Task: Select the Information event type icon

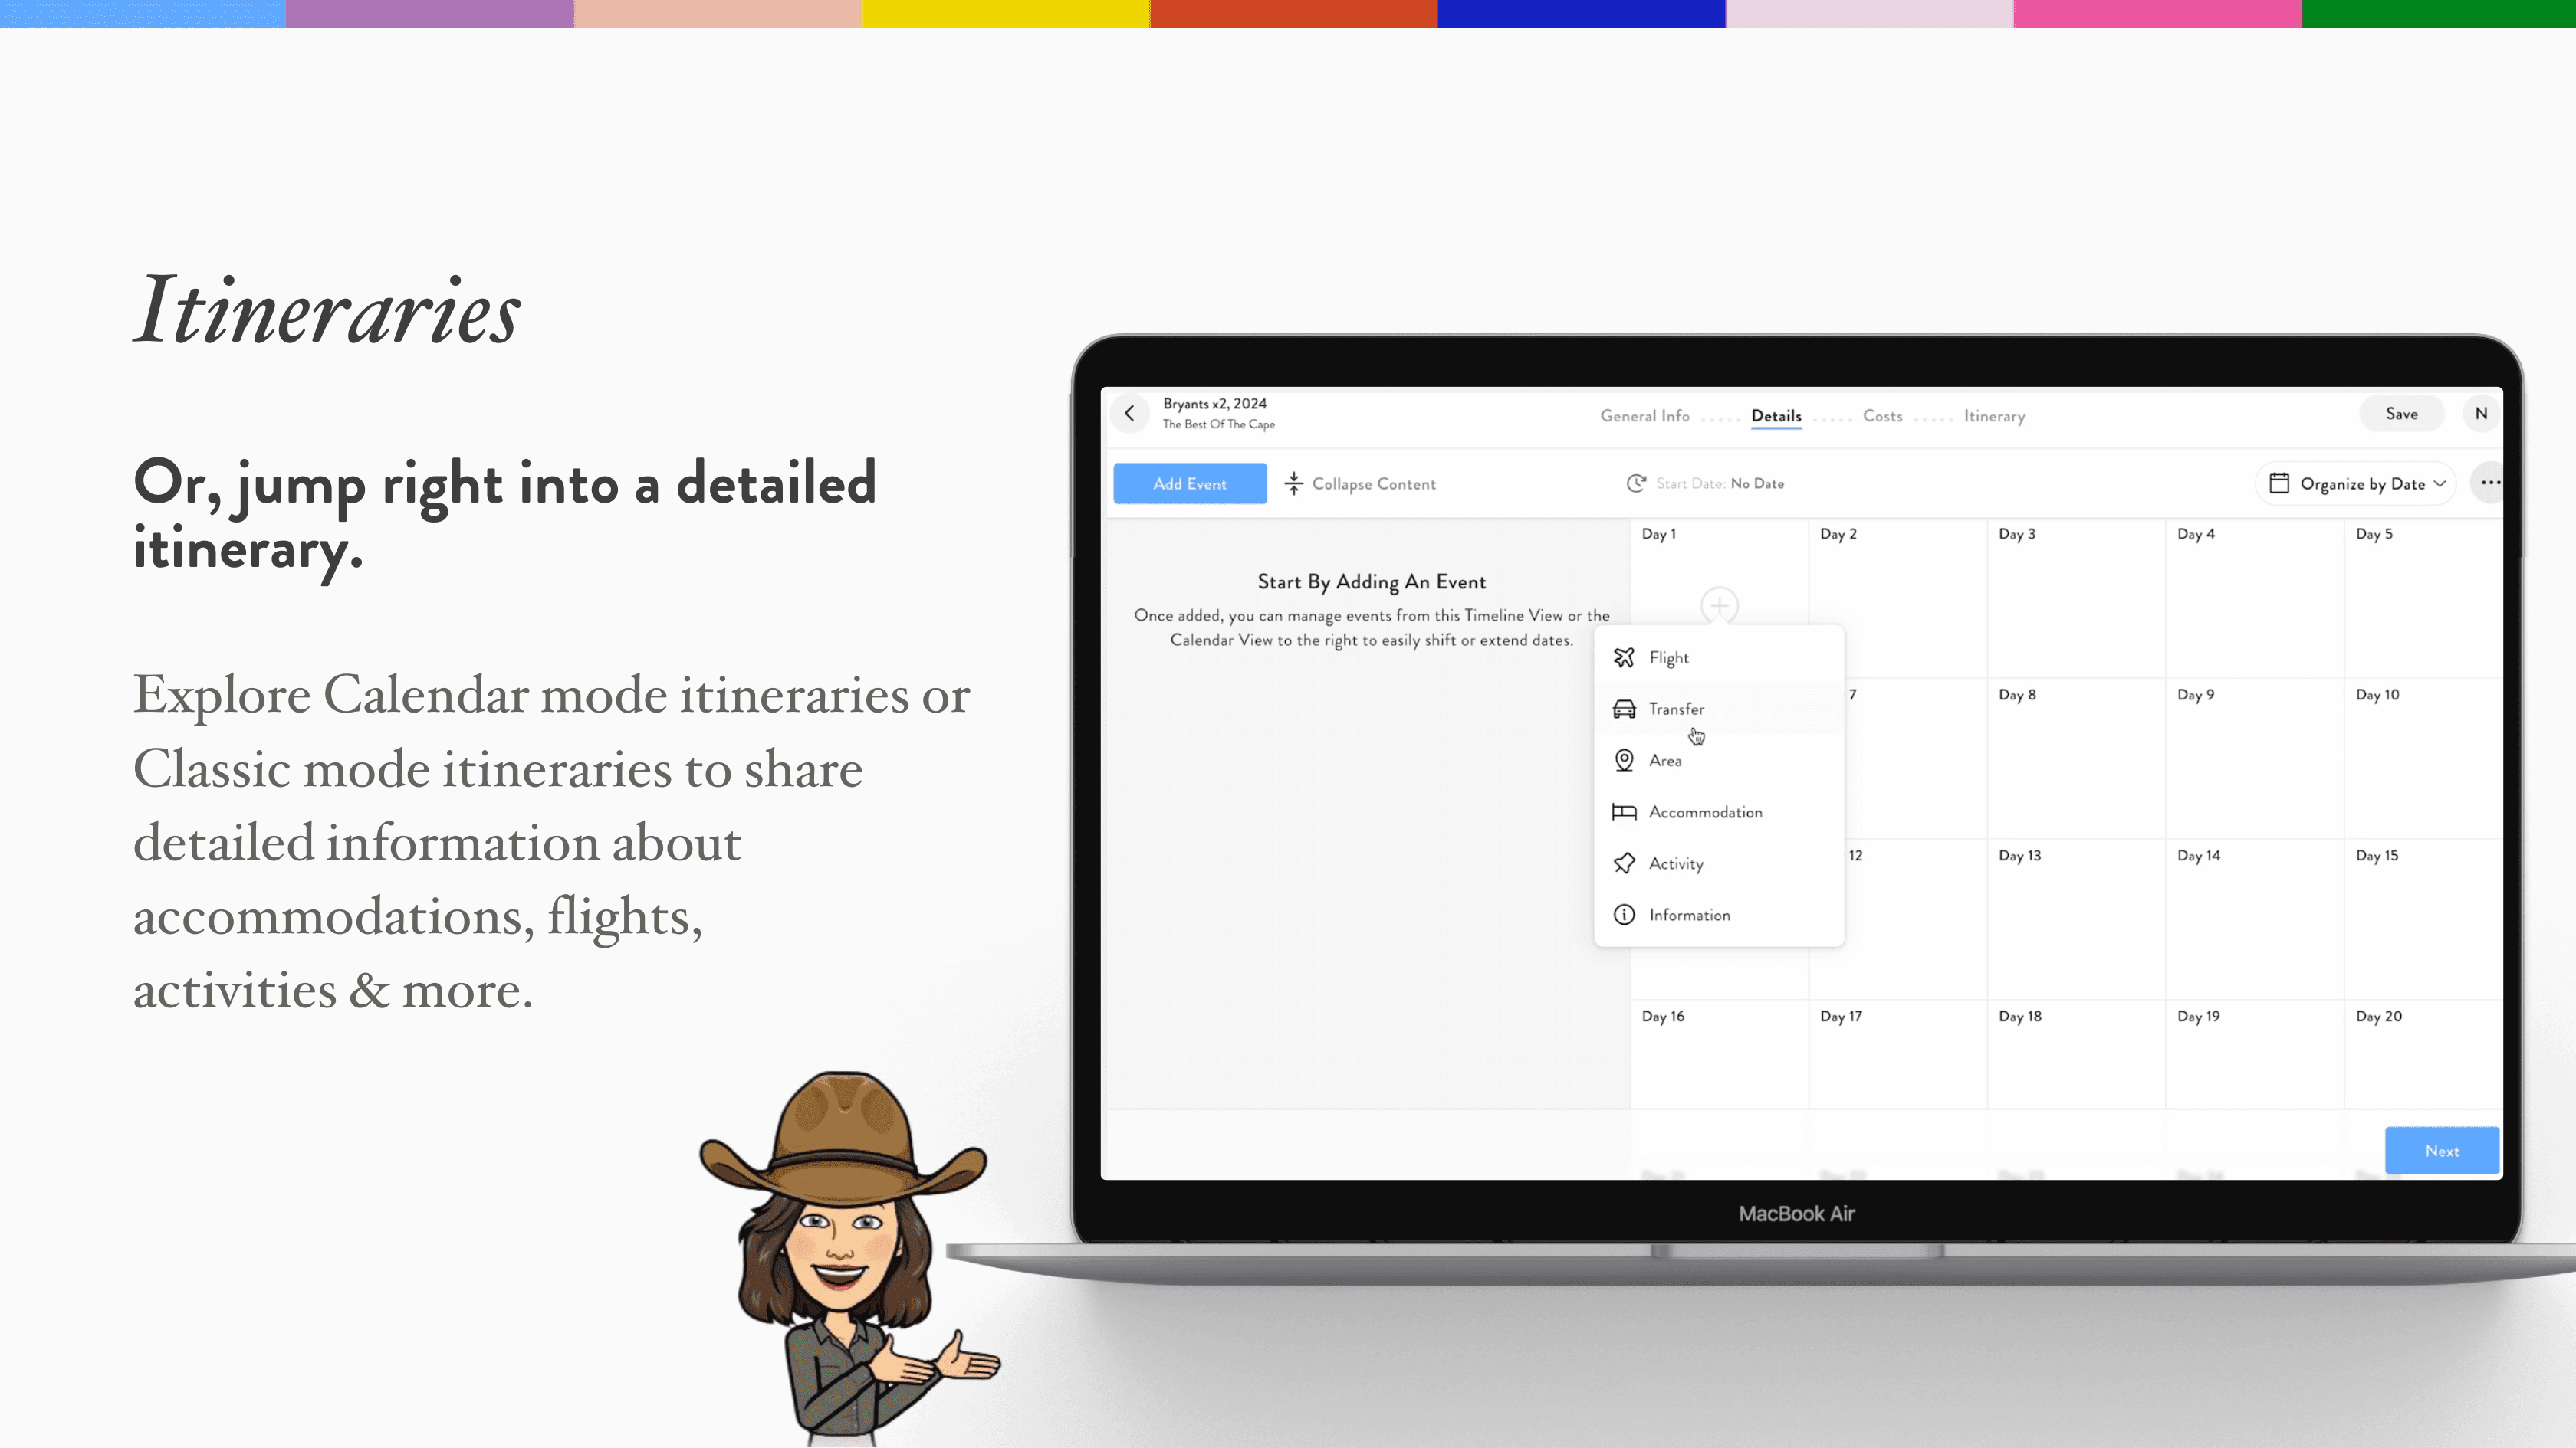Action: pos(1624,914)
